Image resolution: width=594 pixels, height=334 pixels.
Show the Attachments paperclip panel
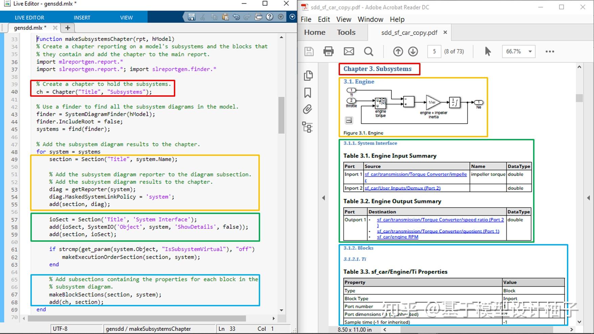pyautogui.click(x=307, y=109)
